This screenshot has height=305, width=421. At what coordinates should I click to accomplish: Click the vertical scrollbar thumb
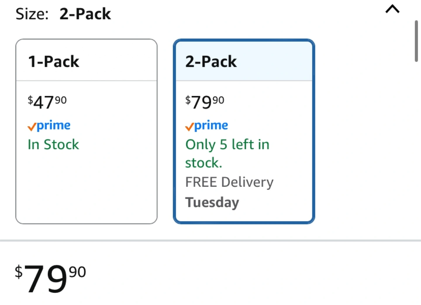click(416, 41)
